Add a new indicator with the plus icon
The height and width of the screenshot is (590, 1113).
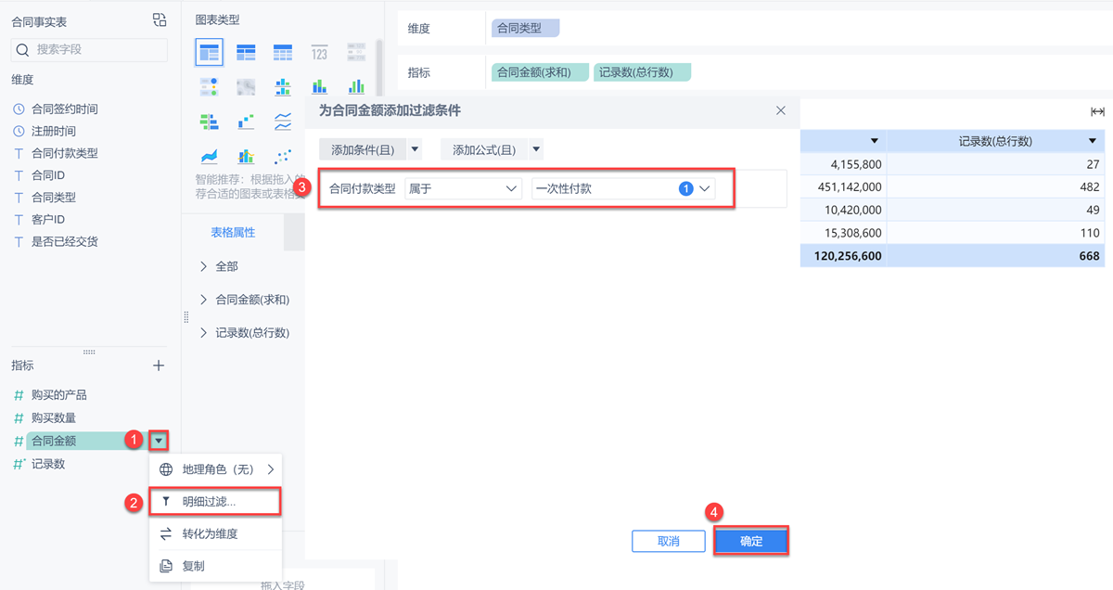coord(159,366)
